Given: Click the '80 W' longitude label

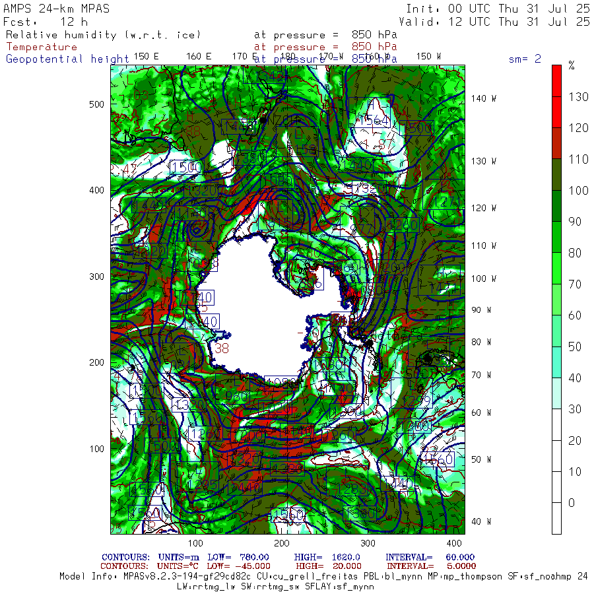Looking at the screenshot, I should click(x=481, y=342).
